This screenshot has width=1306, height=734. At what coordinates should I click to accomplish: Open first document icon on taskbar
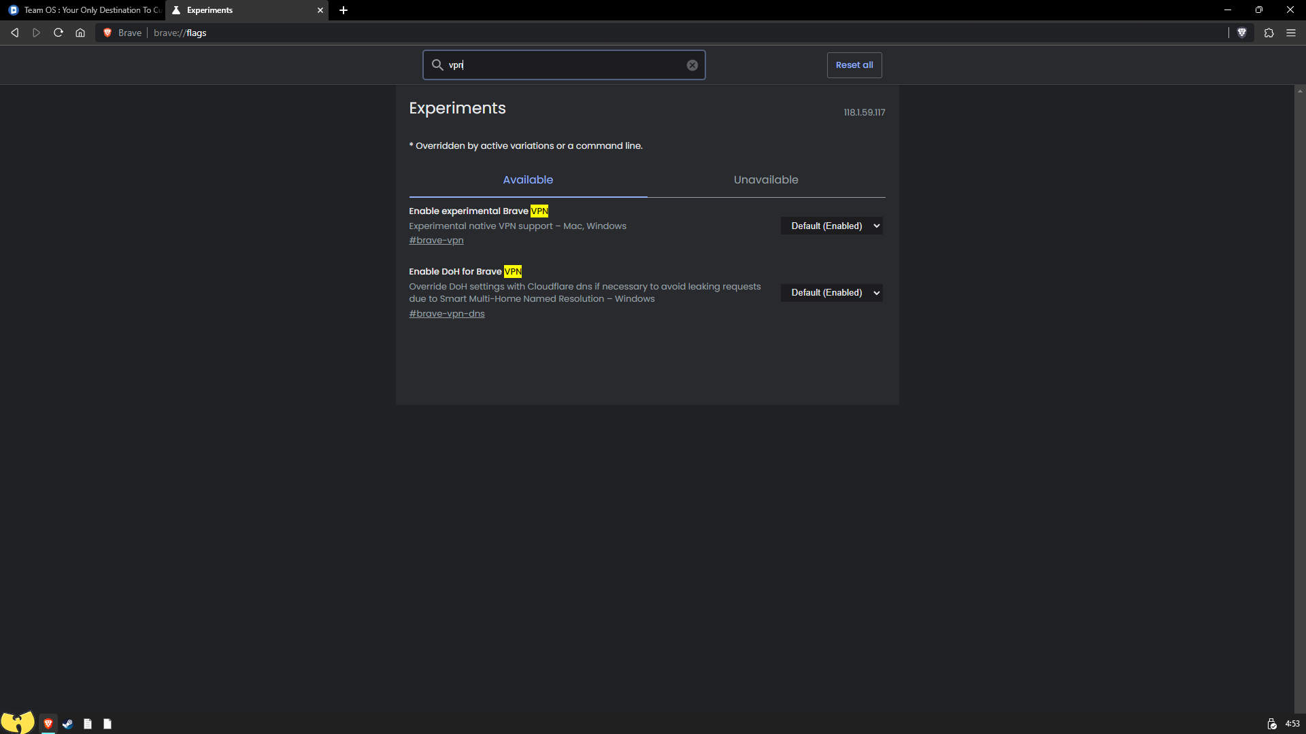pos(88,724)
